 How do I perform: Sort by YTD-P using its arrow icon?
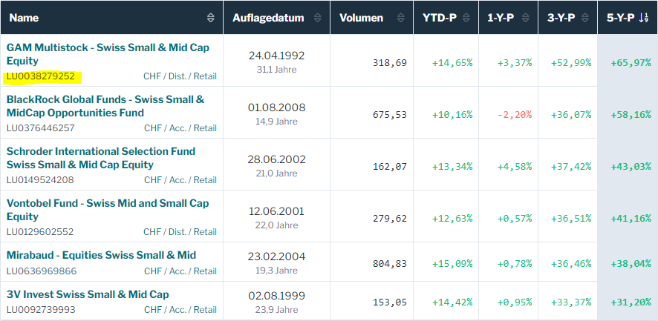(x=467, y=18)
